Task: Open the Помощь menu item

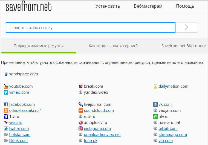Action: point(185,6)
